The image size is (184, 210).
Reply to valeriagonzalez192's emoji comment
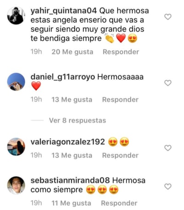(x=121, y=155)
